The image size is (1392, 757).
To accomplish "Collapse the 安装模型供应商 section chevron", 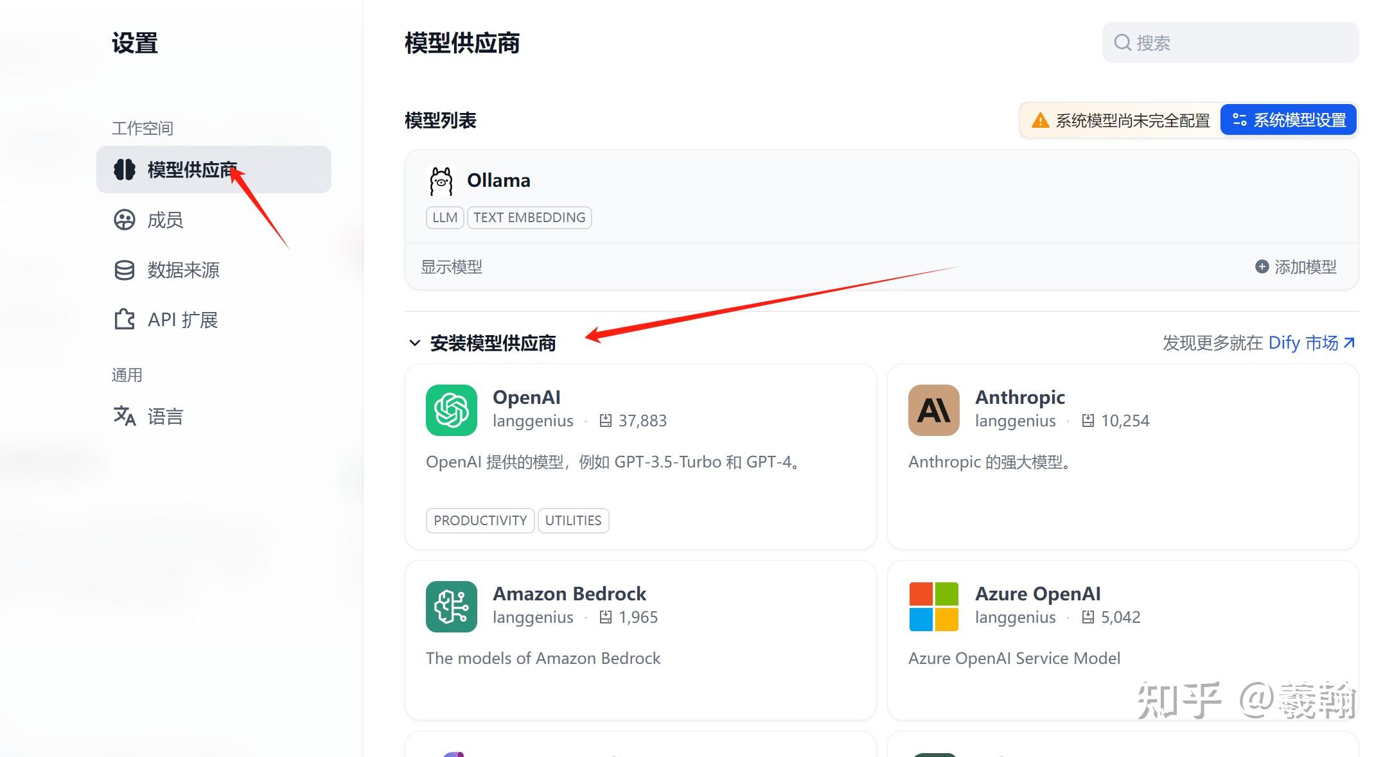I will click(x=415, y=344).
